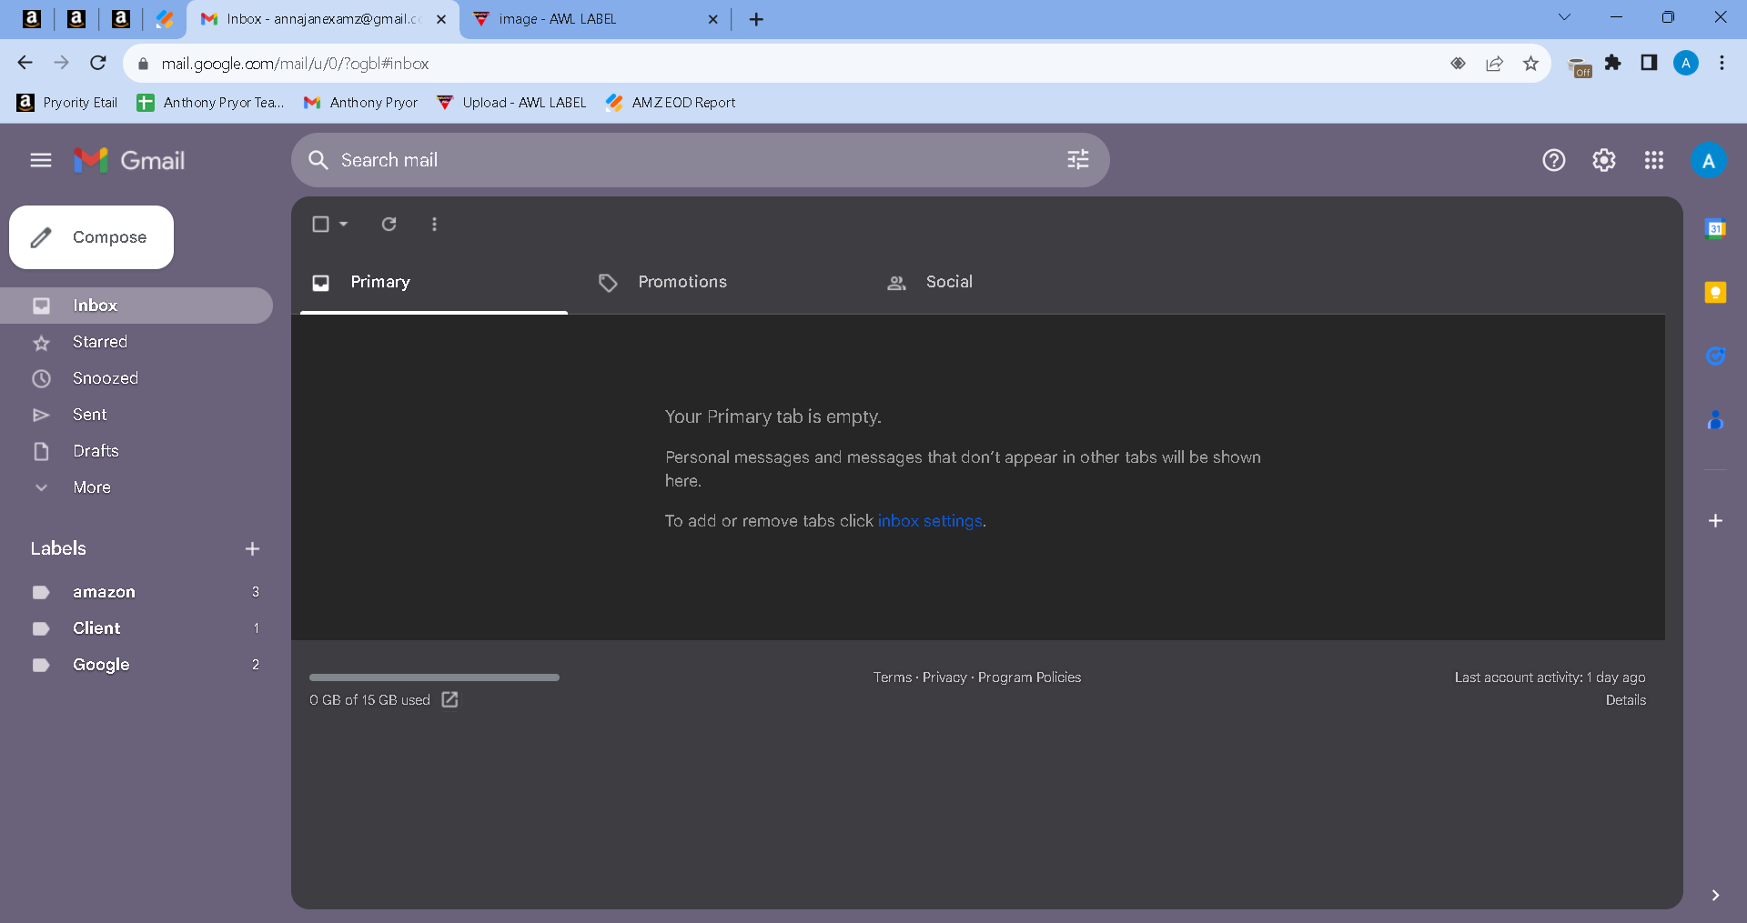1747x923 pixels.
Task: Open Contacts side panel
Action: (1715, 419)
